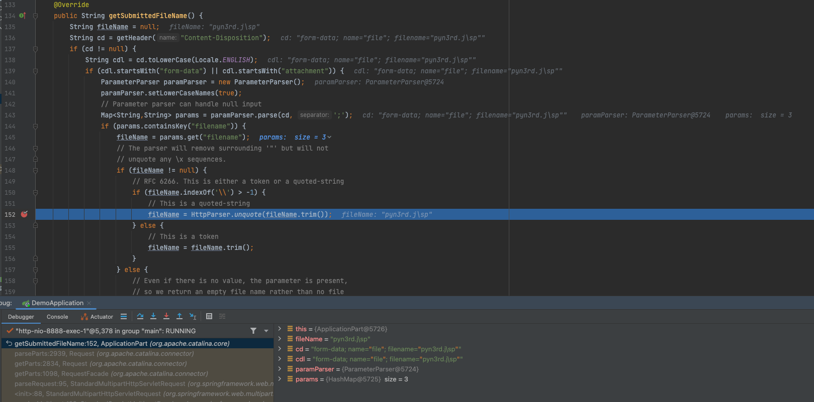Select the running http-nio-8888-exec-1 thread
The width and height of the screenshot is (814, 402).
pyautogui.click(x=106, y=331)
